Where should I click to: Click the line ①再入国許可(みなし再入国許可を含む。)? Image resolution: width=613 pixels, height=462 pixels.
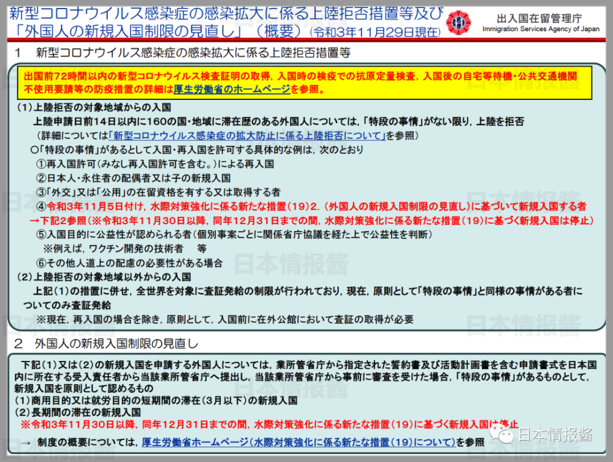click(x=155, y=164)
